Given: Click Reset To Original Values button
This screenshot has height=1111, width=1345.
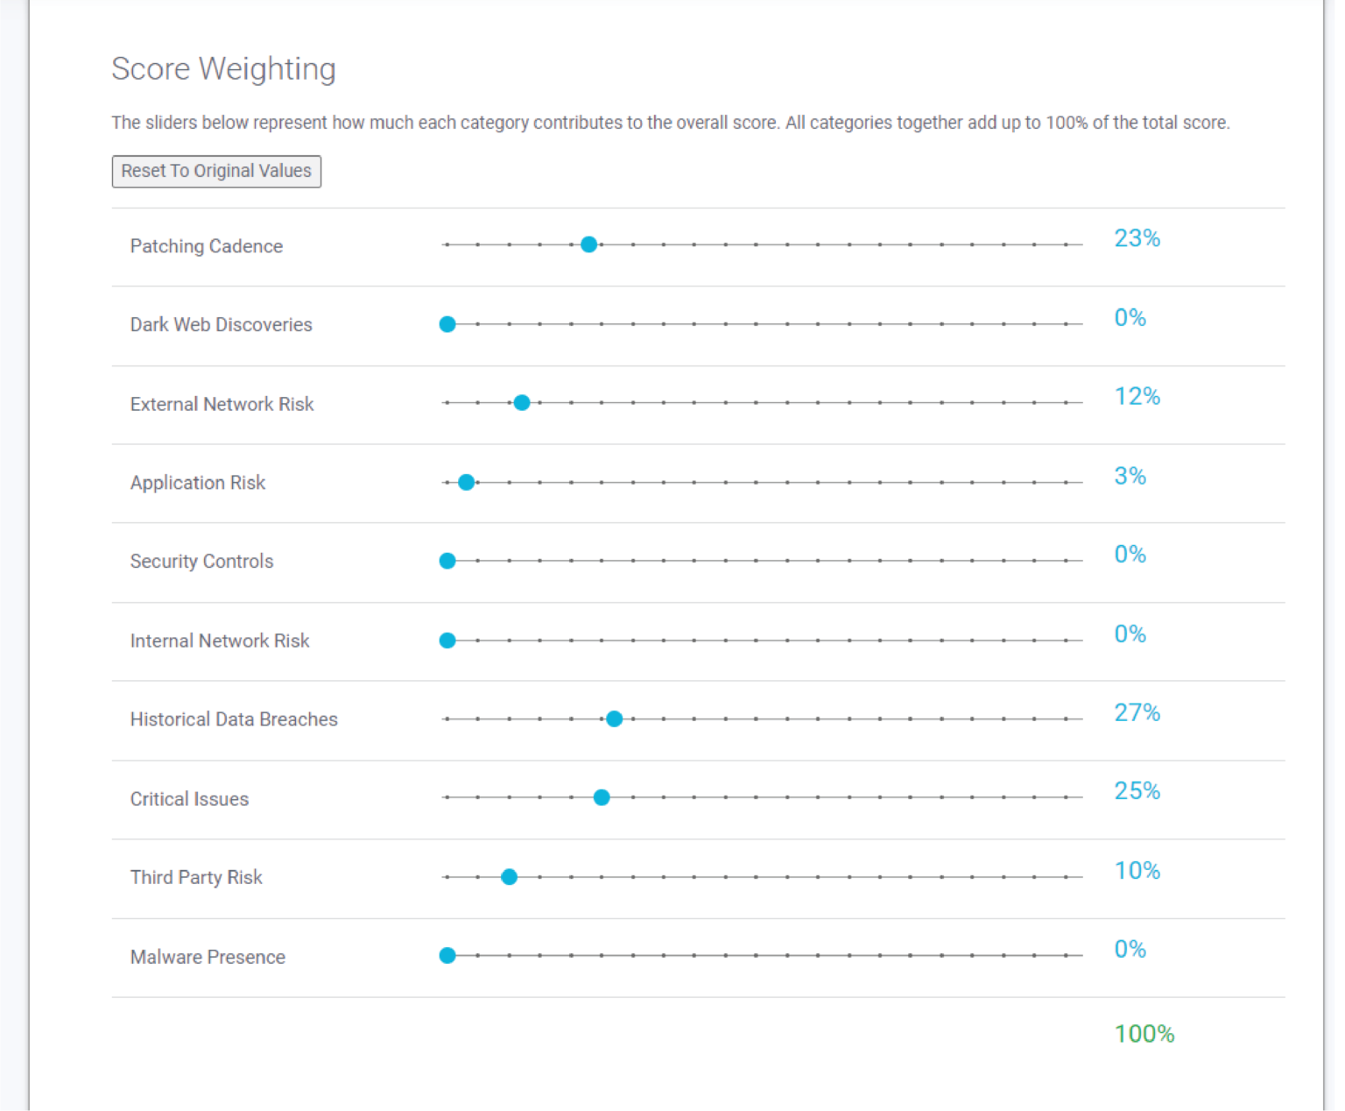Looking at the screenshot, I should [x=215, y=171].
